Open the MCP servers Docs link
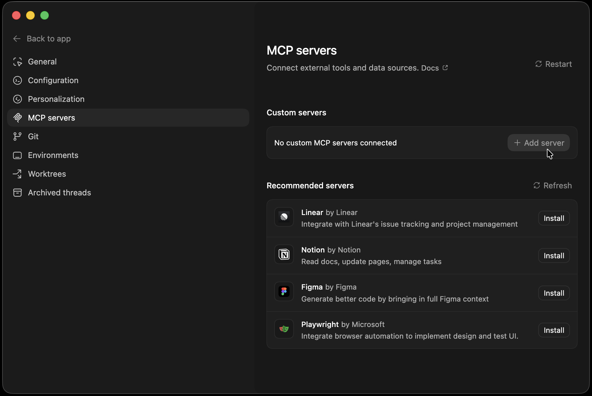This screenshot has width=592, height=396. pos(430,68)
